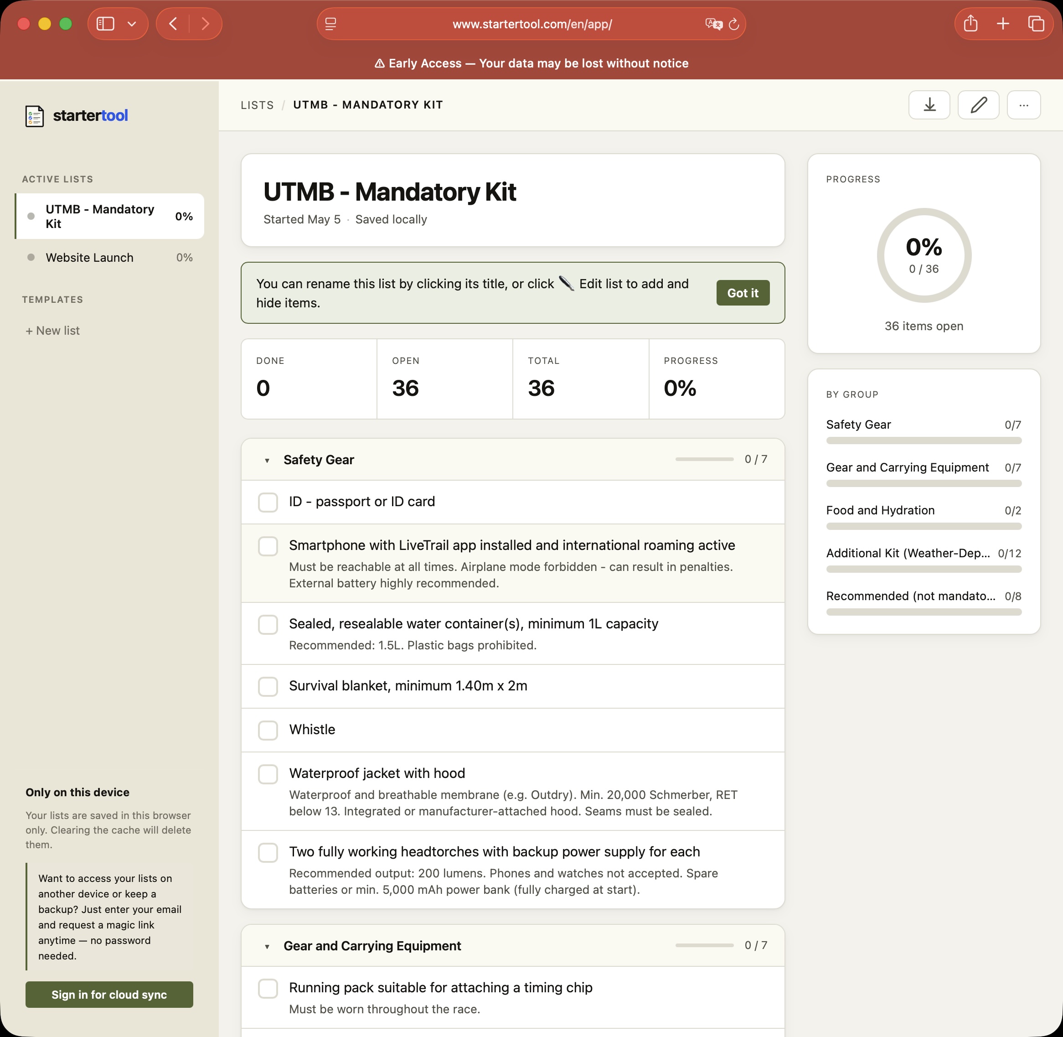Click the Safety Gear header progress bar
Viewport: 1063px width, 1037px height.
click(704, 459)
